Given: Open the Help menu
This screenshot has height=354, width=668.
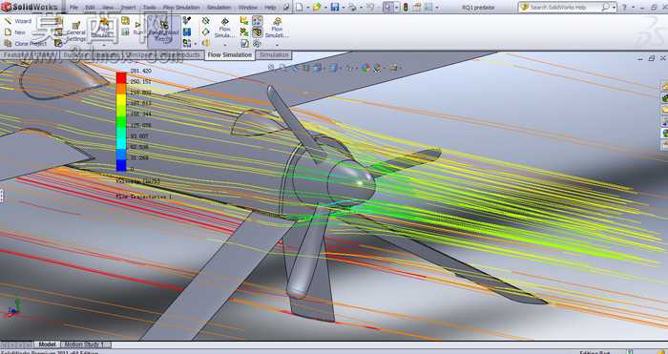Looking at the screenshot, I should [270, 8].
